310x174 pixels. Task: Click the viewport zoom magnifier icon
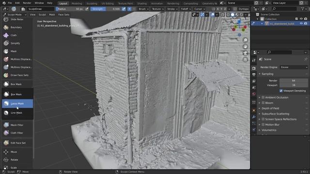pos(246,40)
